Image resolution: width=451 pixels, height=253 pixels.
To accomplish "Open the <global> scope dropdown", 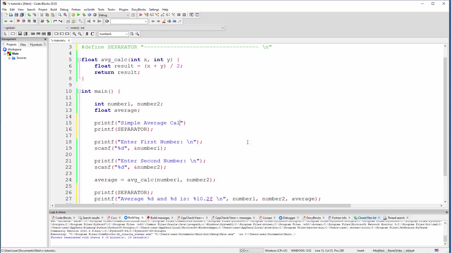I will click(x=35, y=28).
